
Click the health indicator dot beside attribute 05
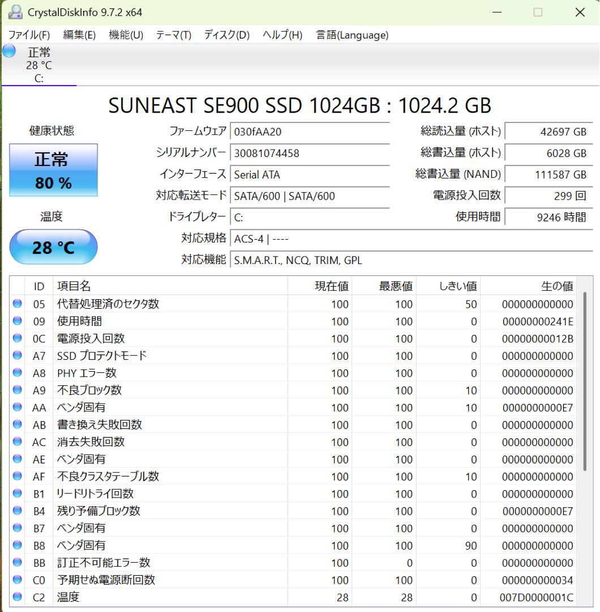point(17,304)
